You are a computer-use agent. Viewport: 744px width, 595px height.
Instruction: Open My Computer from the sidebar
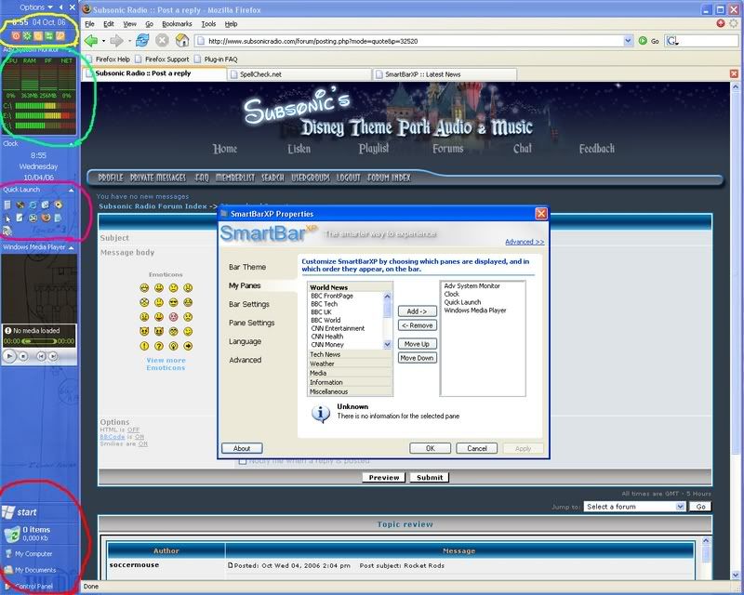[x=29, y=554]
